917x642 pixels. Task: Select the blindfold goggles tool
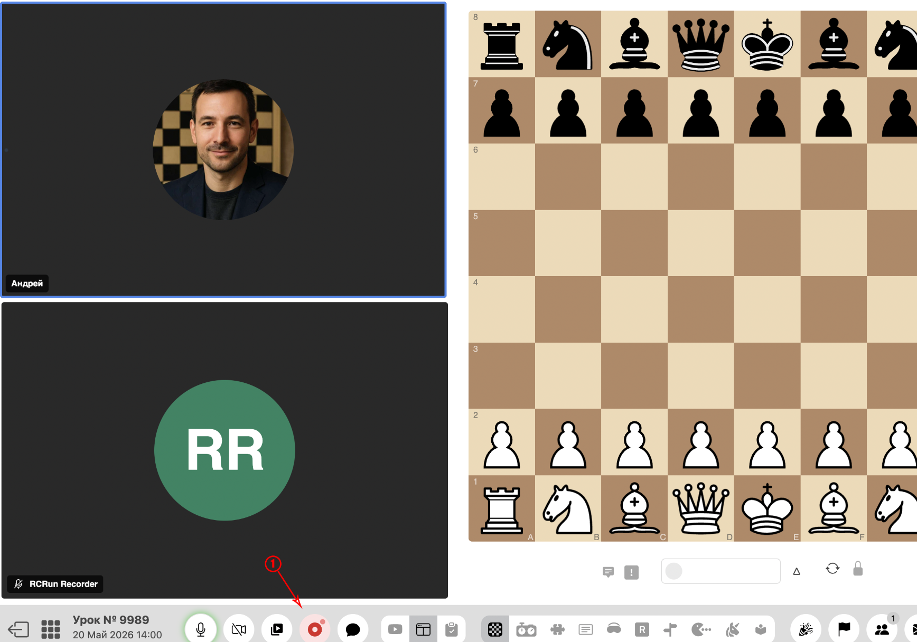[614, 628]
